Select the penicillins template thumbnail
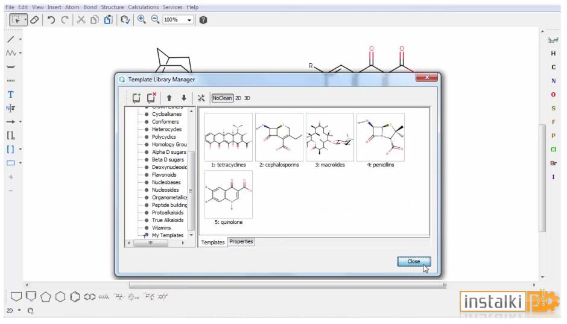Screen dimensions: 567x324 (381, 137)
